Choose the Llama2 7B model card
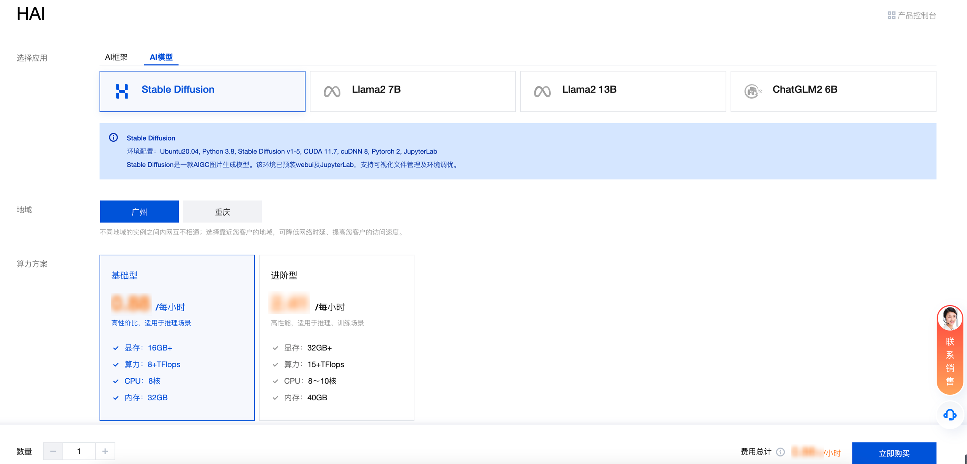The height and width of the screenshot is (464, 967). pyautogui.click(x=413, y=91)
